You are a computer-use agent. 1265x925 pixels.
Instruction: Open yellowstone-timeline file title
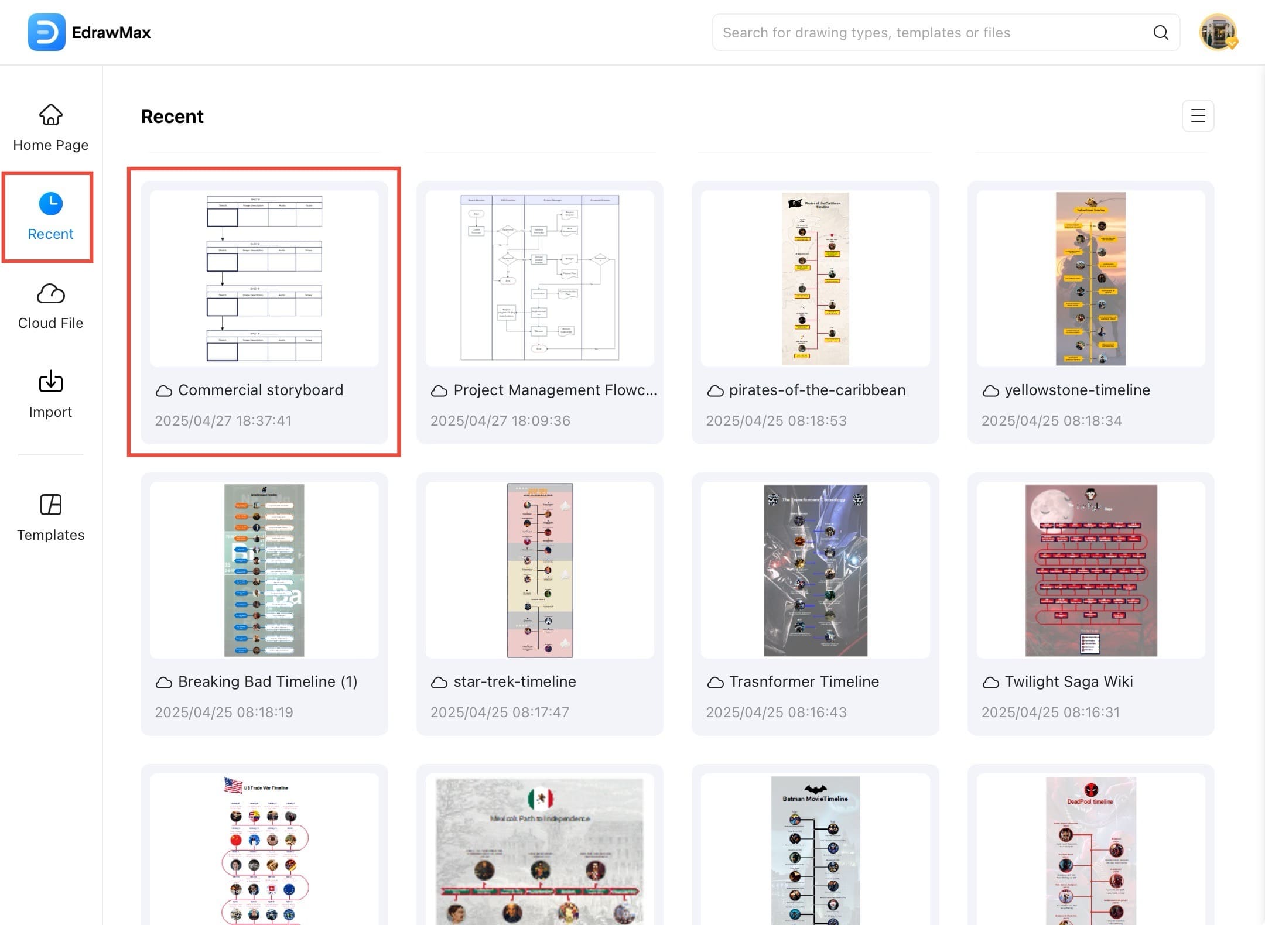point(1077,390)
